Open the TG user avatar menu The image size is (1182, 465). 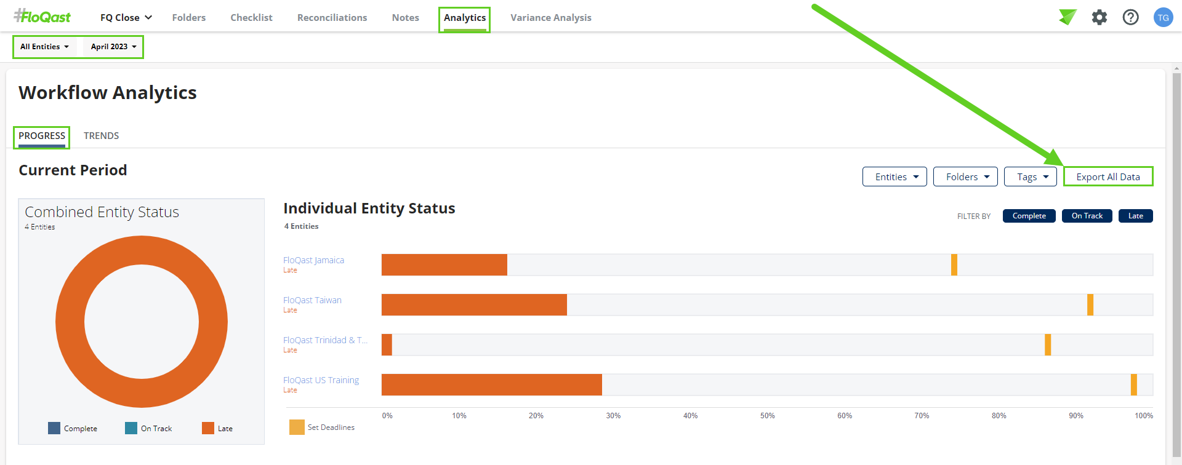[x=1163, y=17]
